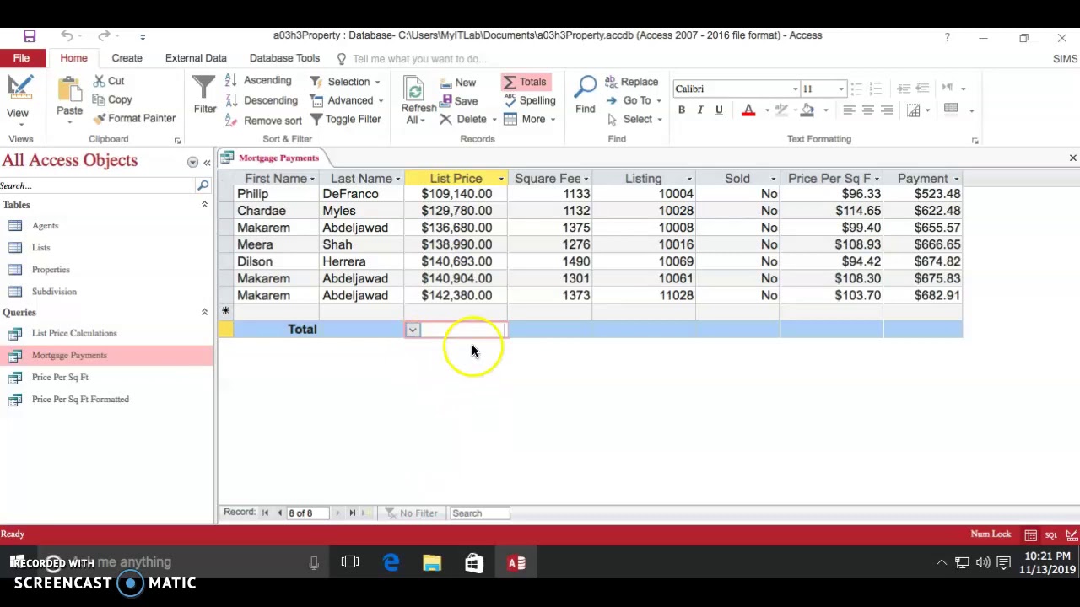
Task: Click the Filter funnel icon
Action: pos(204,88)
